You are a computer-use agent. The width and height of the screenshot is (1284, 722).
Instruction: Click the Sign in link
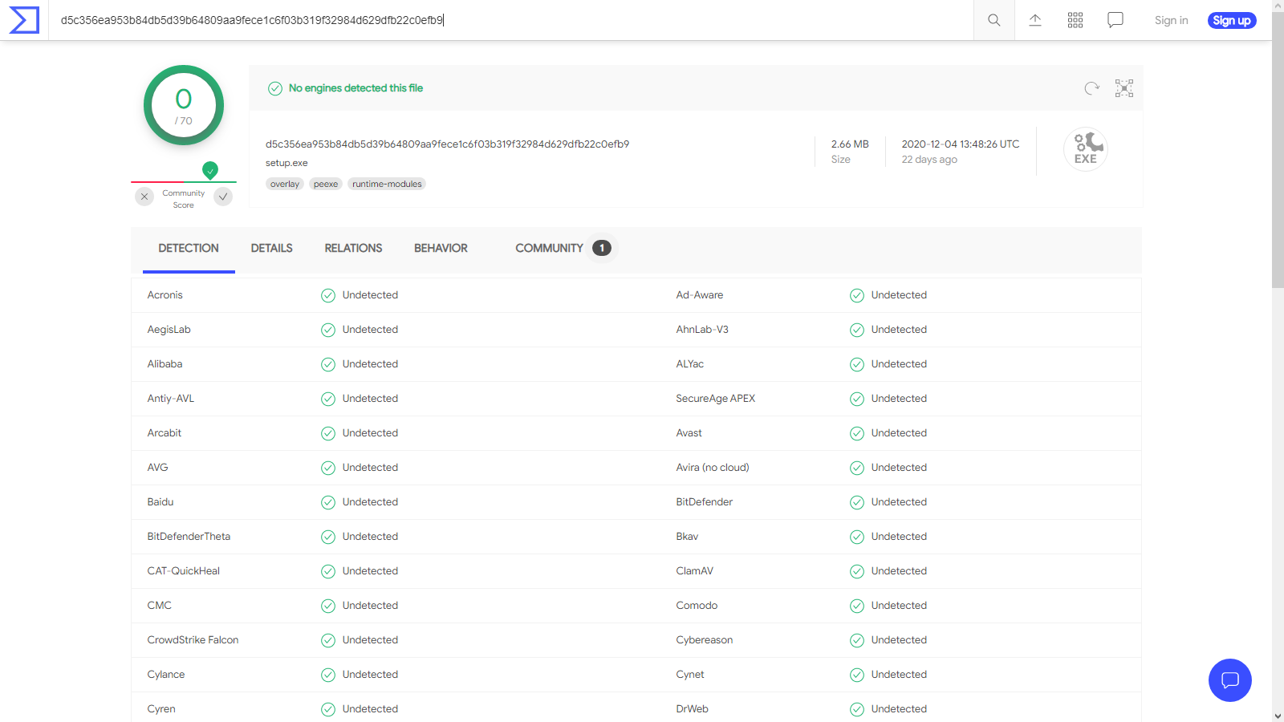pos(1171,21)
